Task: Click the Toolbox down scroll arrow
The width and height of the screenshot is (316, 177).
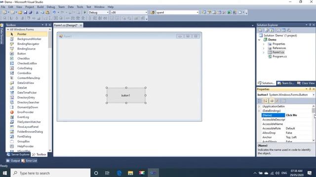Action: pyautogui.click(x=50, y=150)
